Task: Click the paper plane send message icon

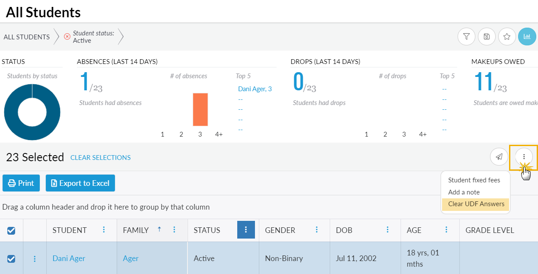Action: pyautogui.click(x=499, y=156)
